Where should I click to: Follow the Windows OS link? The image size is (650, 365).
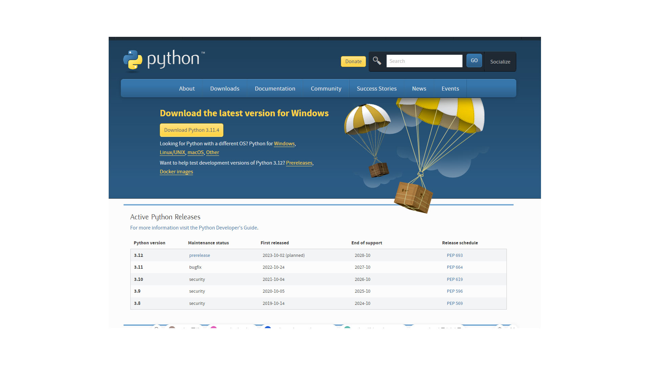coord(284,144)
